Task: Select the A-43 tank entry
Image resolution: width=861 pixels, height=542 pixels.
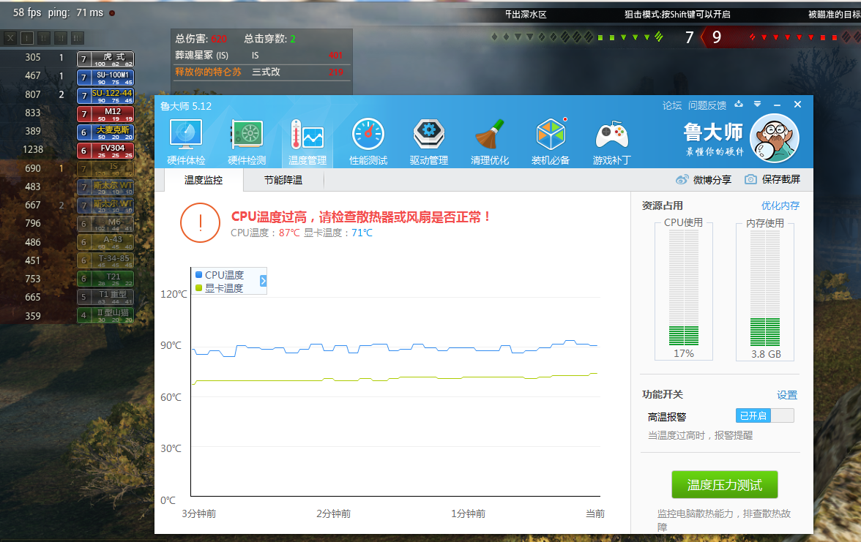Action: click(x=105, y=242)
